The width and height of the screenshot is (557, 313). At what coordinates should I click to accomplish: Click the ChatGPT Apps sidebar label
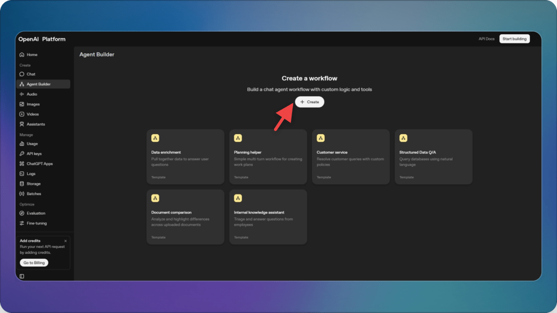[40, 164]
